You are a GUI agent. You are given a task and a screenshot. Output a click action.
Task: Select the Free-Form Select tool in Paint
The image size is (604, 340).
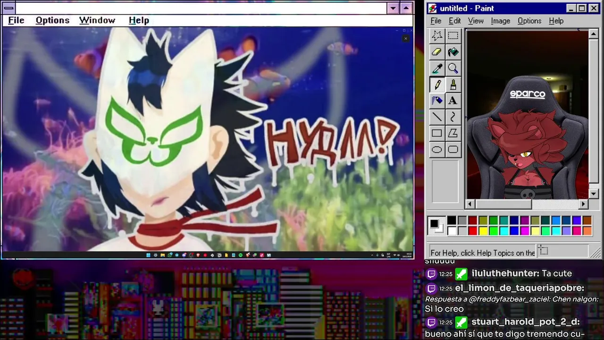pos(437,35)
